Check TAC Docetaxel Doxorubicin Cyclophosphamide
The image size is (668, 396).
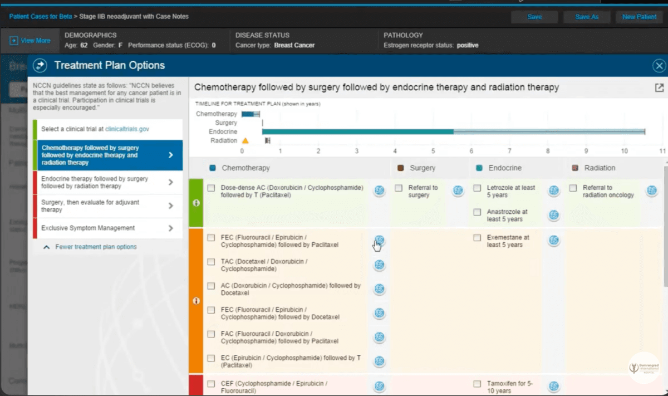211,262
